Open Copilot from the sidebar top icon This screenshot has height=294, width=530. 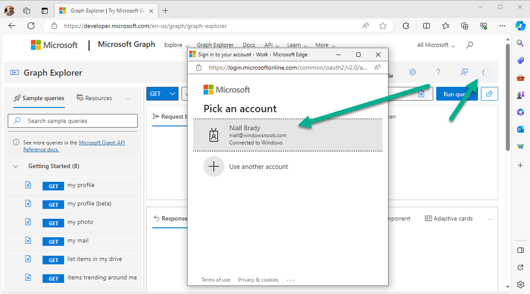[520, 25]
